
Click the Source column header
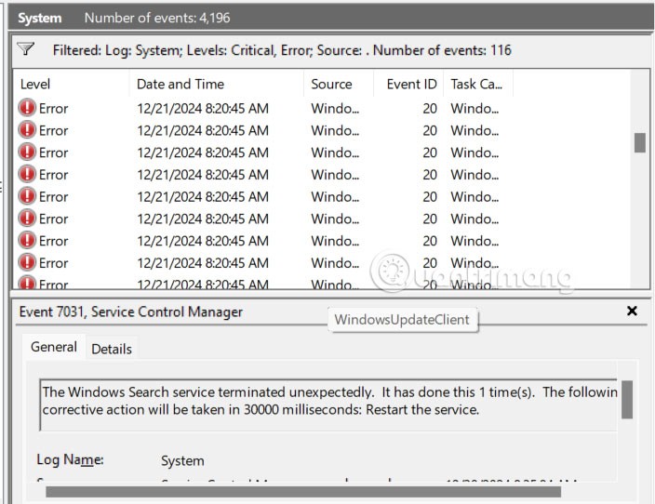click(339, 84)
